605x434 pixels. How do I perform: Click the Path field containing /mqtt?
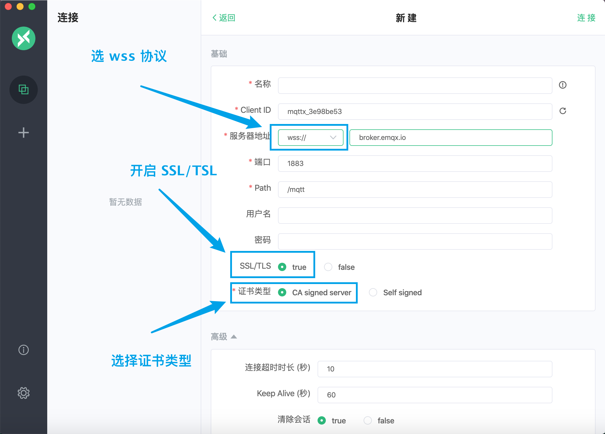point(415,189)
